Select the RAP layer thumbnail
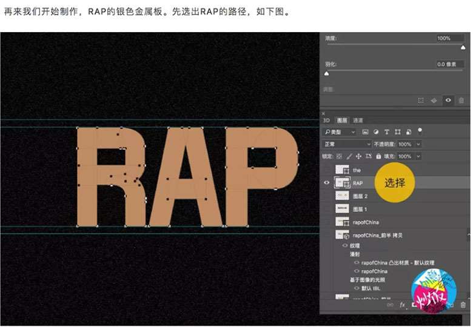Screen dimensions: 473x327 342,183
